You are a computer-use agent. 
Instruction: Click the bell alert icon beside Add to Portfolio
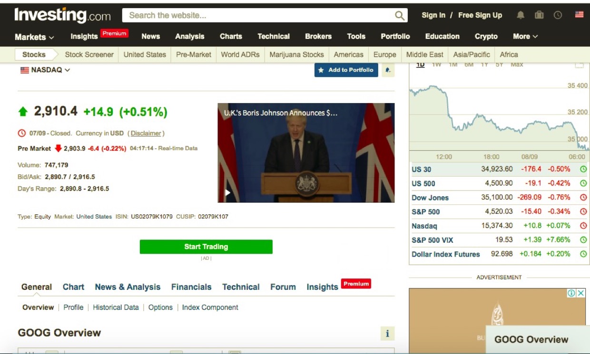point(388,70)
